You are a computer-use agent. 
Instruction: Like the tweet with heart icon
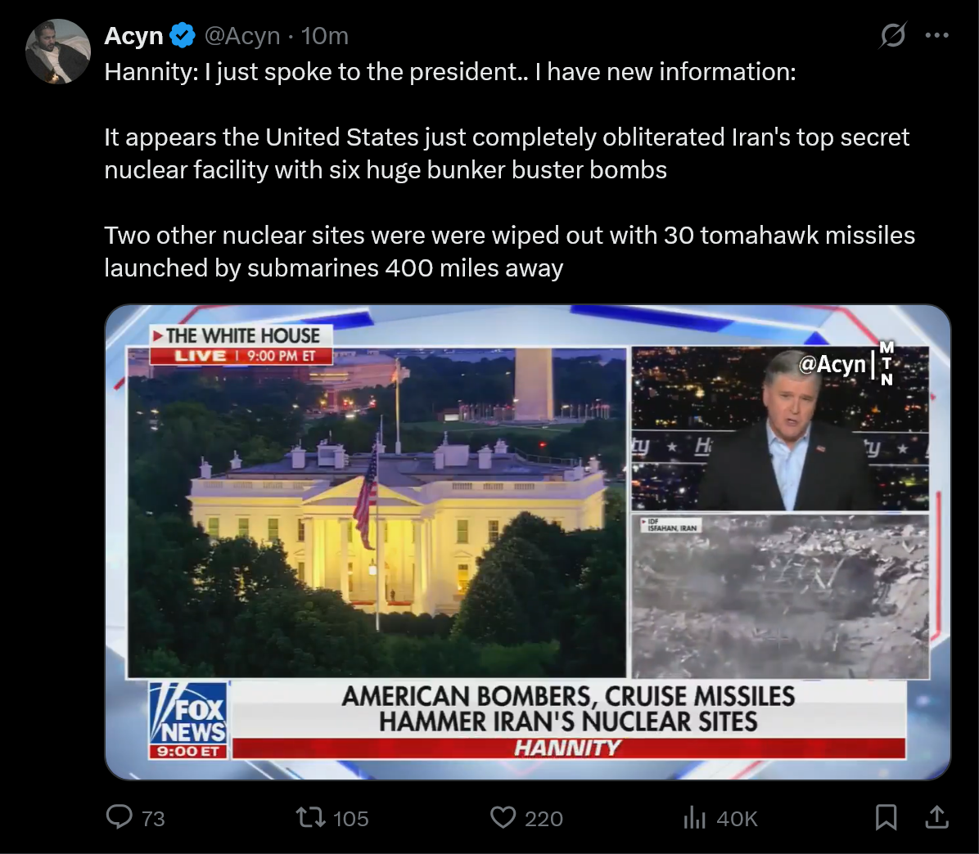click(503, 817)
